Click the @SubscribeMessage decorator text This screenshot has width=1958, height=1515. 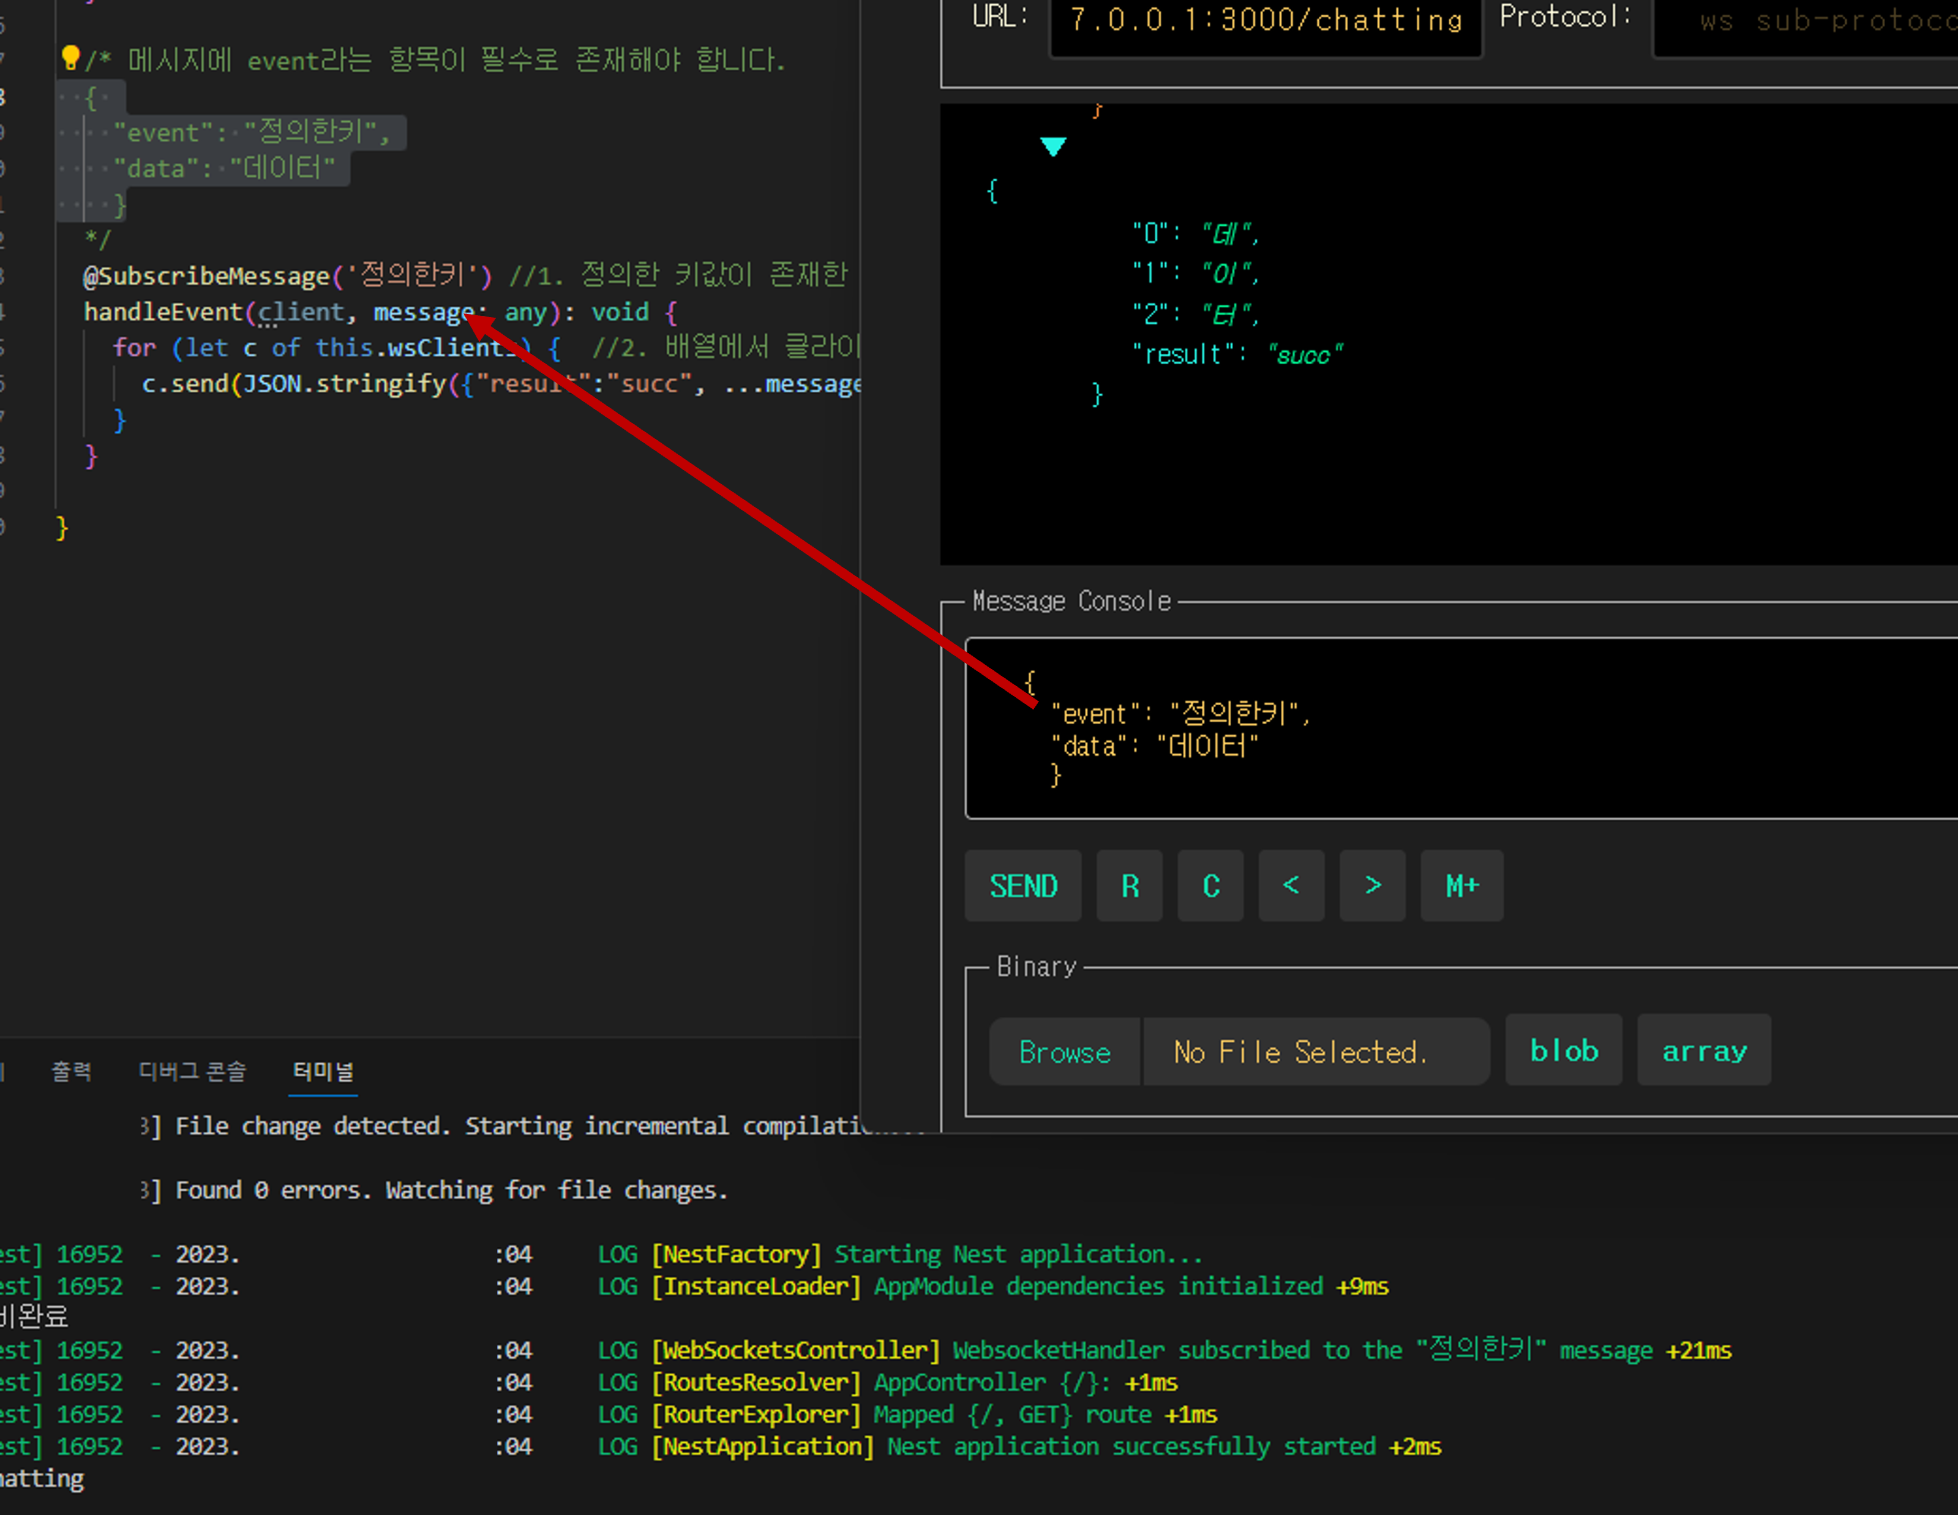click(x=206, y=276)
